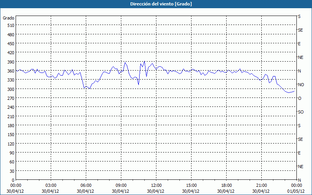Click the 330 degree axis label
The height and width of the screenshot is (195, 312).
(11, 80)
